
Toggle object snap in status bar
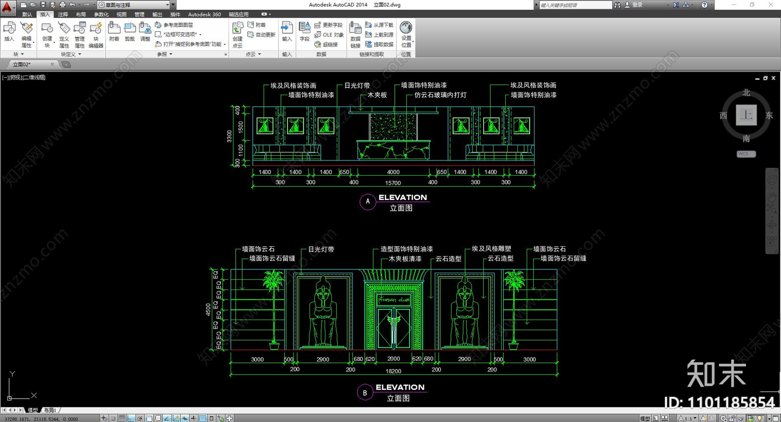(x=149, y=418)
